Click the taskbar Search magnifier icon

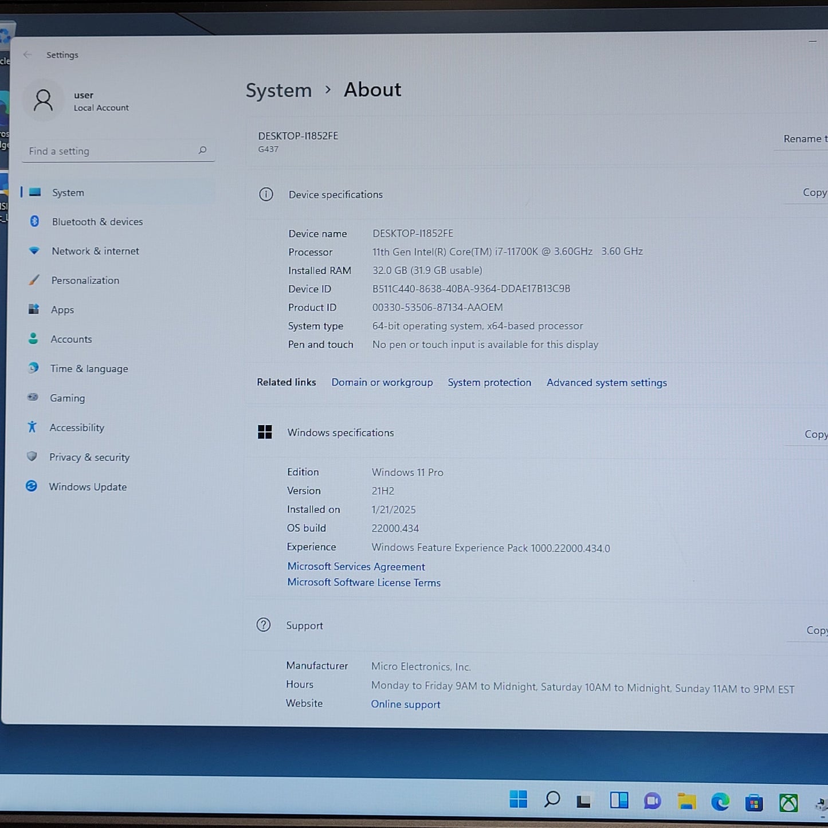click(x=552, y=799)
